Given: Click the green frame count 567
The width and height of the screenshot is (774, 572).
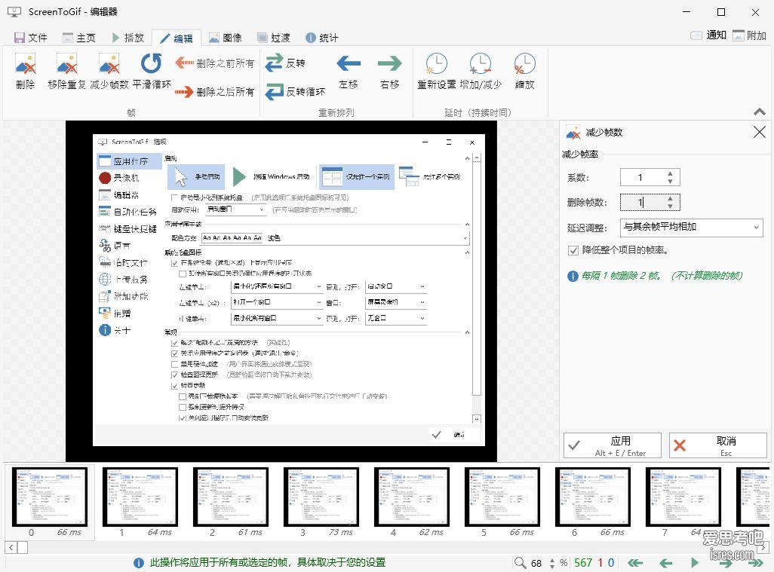Looking at the screenshot, I should pyautogui.click(x=583, y=563).
